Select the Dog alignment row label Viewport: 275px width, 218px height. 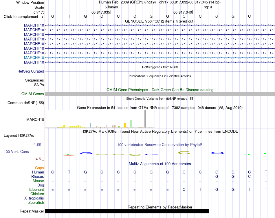(41, 185)
